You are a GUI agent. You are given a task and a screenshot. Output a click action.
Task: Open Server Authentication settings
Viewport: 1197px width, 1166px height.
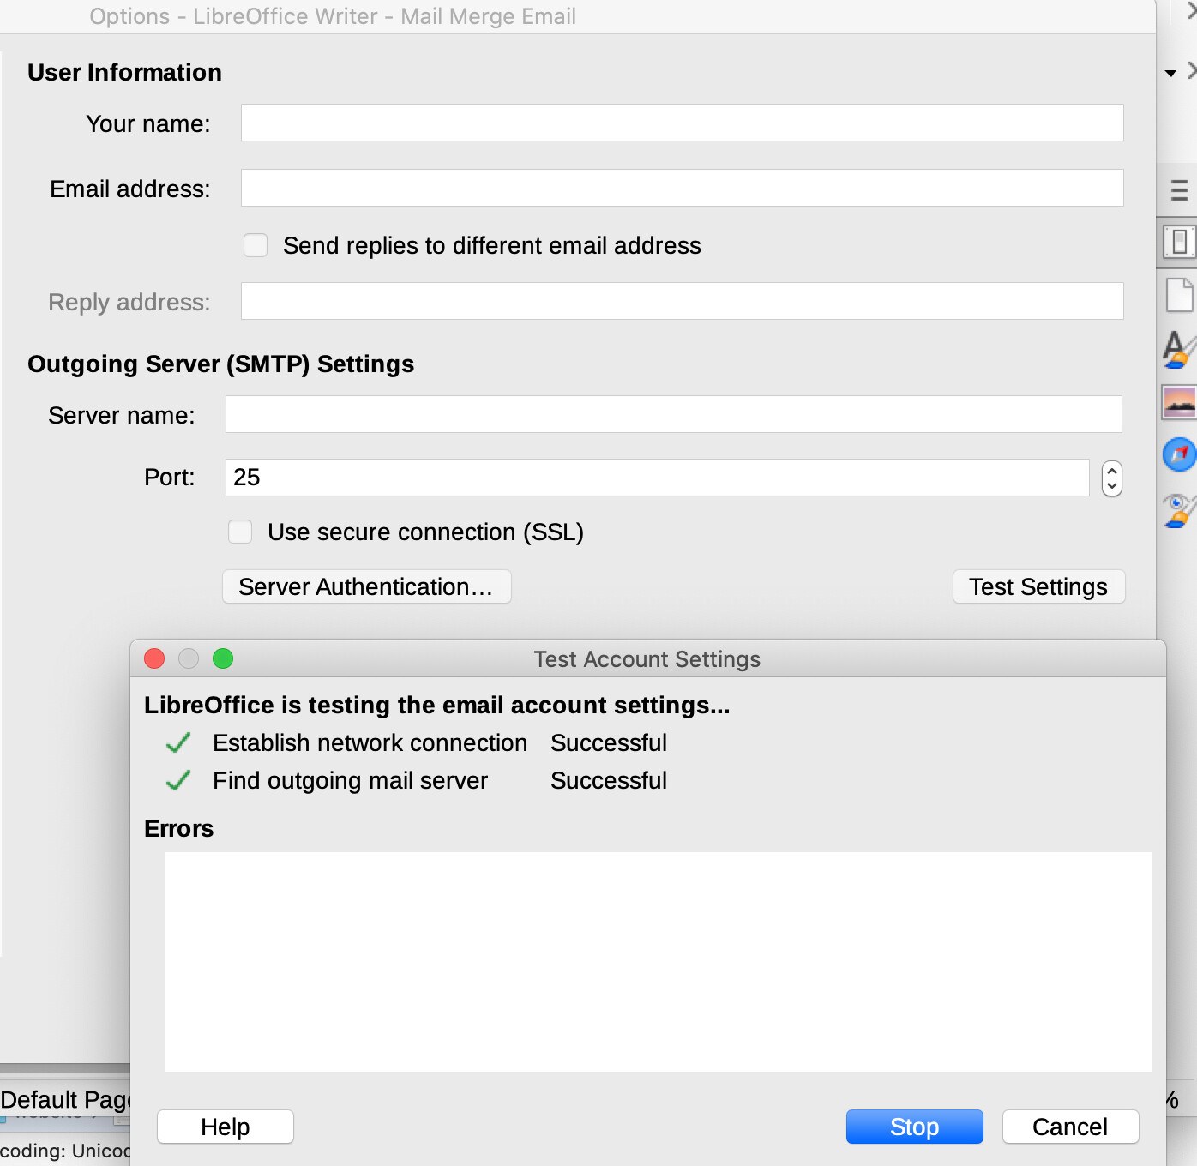click(x=367, y=587)
